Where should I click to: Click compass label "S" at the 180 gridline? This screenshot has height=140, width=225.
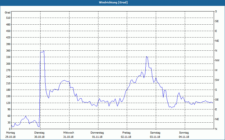pos(216,90)
